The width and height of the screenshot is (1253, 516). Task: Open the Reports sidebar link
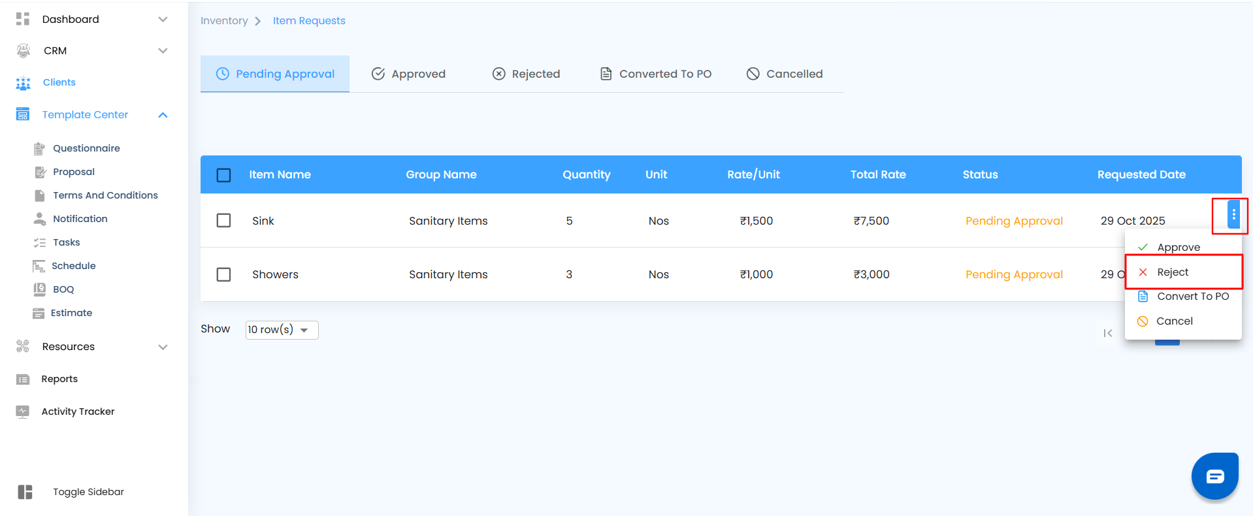[x=59, y=379]
